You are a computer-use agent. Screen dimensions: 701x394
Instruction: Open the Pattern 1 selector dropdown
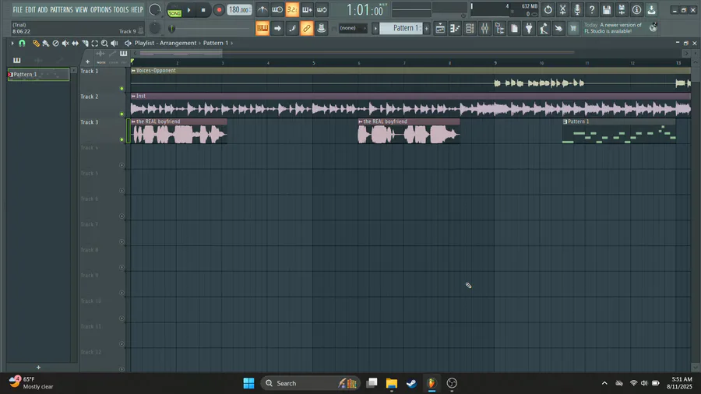pyautogui.click(x=401, y=28)
